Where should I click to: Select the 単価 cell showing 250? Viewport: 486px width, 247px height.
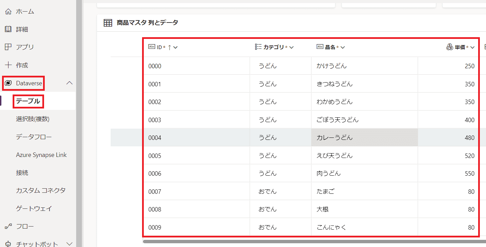pos(448,66)
